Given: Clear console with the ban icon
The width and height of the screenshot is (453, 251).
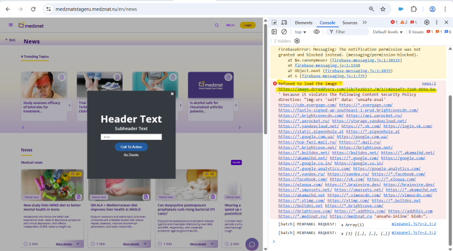Looking at the screenshot, I should click(284, 31).
